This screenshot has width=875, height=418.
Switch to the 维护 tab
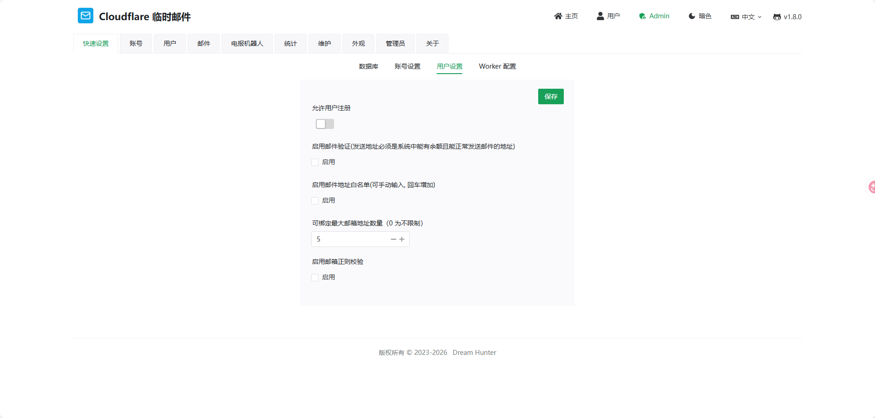[x=324, y=43]
